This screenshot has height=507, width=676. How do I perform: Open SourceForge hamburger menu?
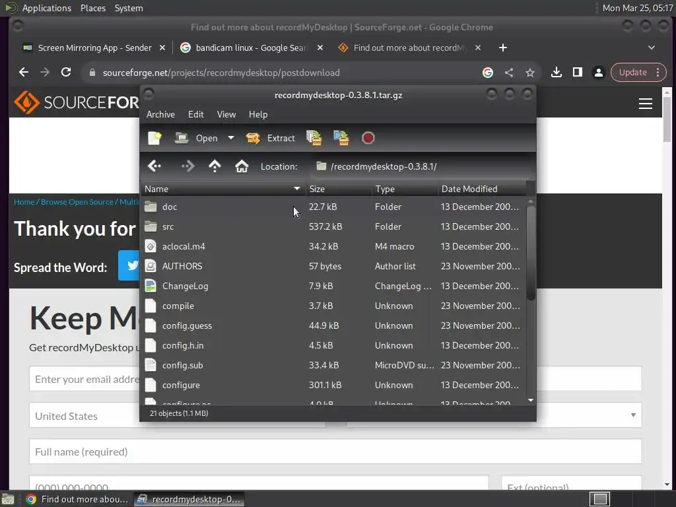pyautogui.click(x=645, y=104)
